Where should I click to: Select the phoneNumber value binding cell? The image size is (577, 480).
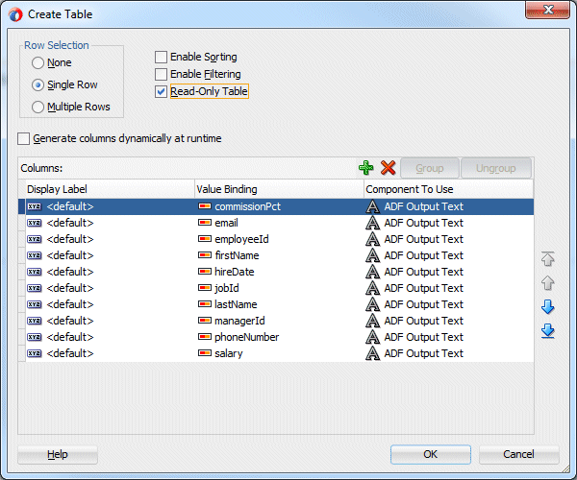(279, 337)
